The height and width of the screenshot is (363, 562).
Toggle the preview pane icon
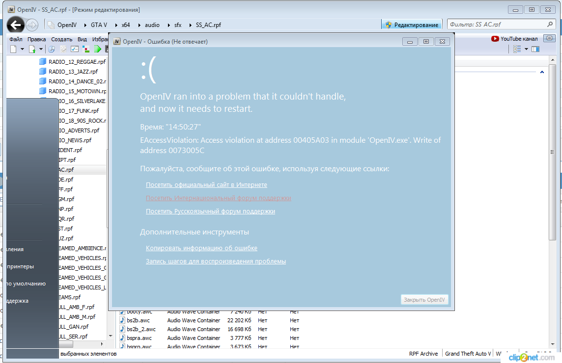(x=535, y=49)
